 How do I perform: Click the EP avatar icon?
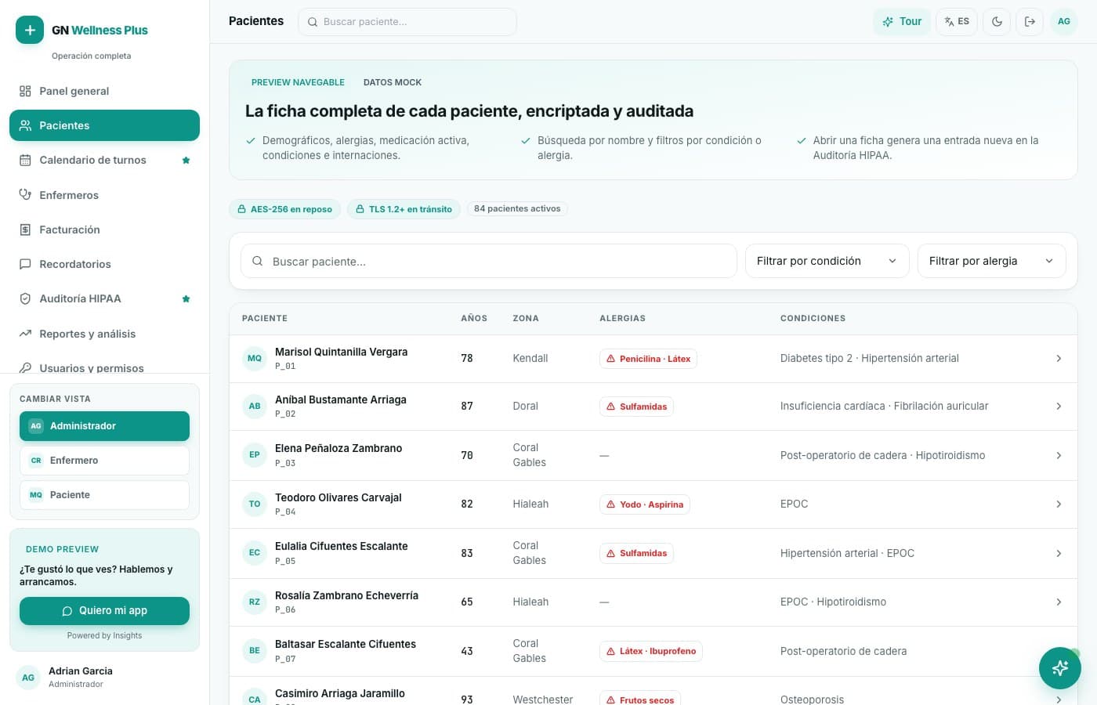(255, 454)
